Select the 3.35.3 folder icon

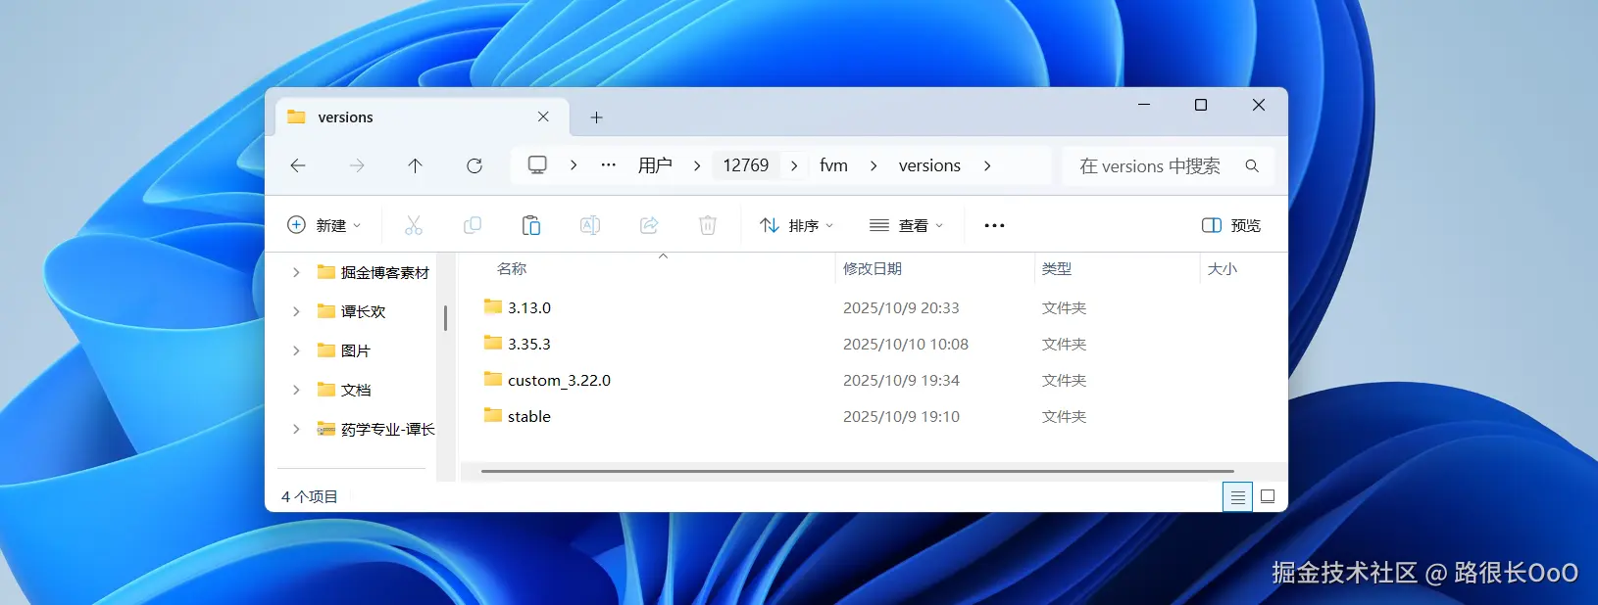[493, 344]
